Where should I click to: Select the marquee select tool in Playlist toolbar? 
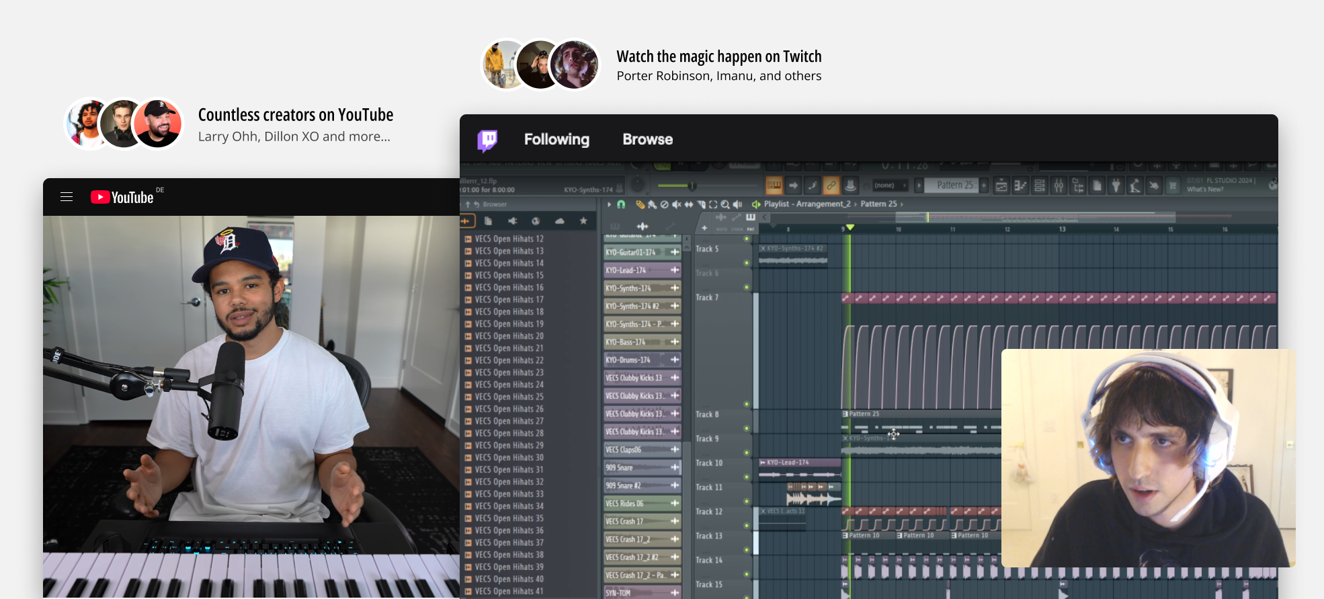pos(713,204)
